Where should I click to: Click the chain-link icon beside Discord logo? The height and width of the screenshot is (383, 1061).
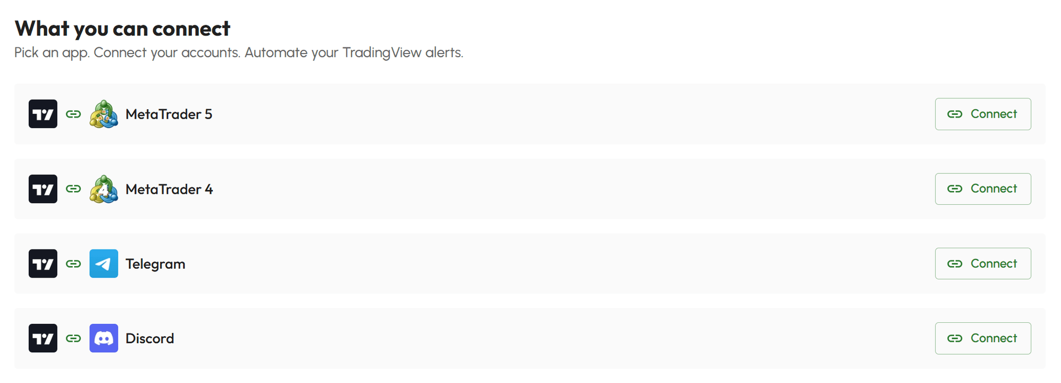[x=73, y=338]
